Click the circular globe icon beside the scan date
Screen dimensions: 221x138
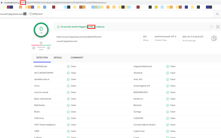click(214, 38)
